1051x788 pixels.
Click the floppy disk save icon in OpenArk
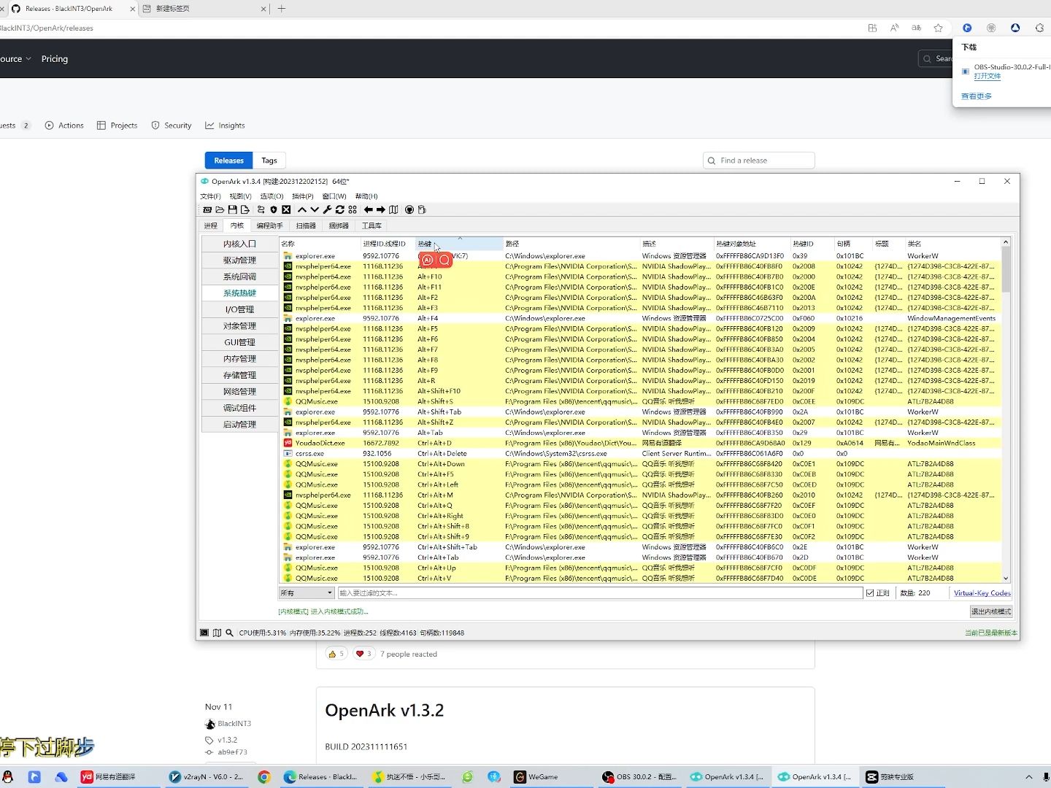232,209
